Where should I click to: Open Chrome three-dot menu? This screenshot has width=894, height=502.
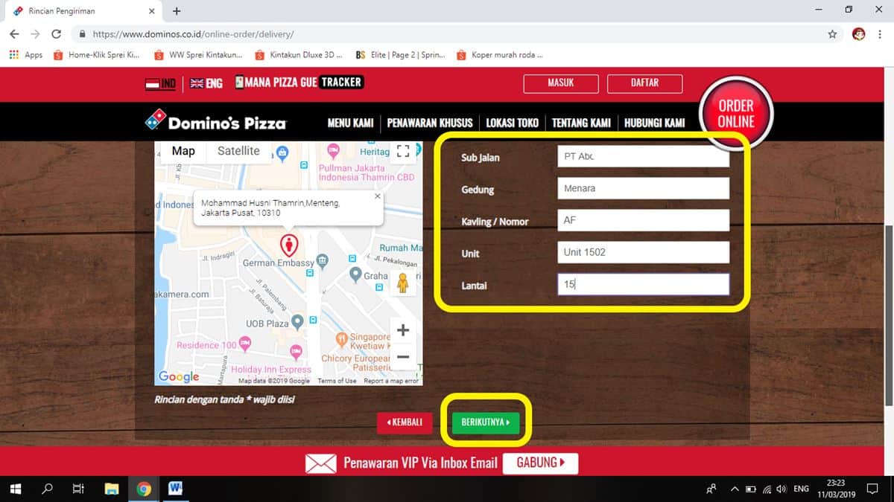pyautogui.click(x=881, y=34)
